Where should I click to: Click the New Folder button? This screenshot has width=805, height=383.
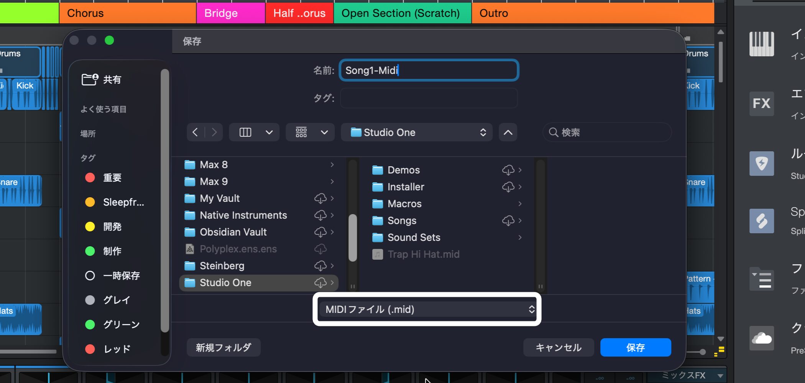[x=223, y=347]
